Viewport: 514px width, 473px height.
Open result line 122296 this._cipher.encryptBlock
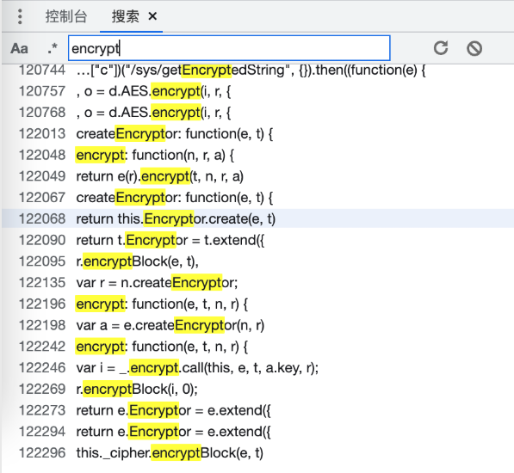pyautogui.click(x=257, y=453)
